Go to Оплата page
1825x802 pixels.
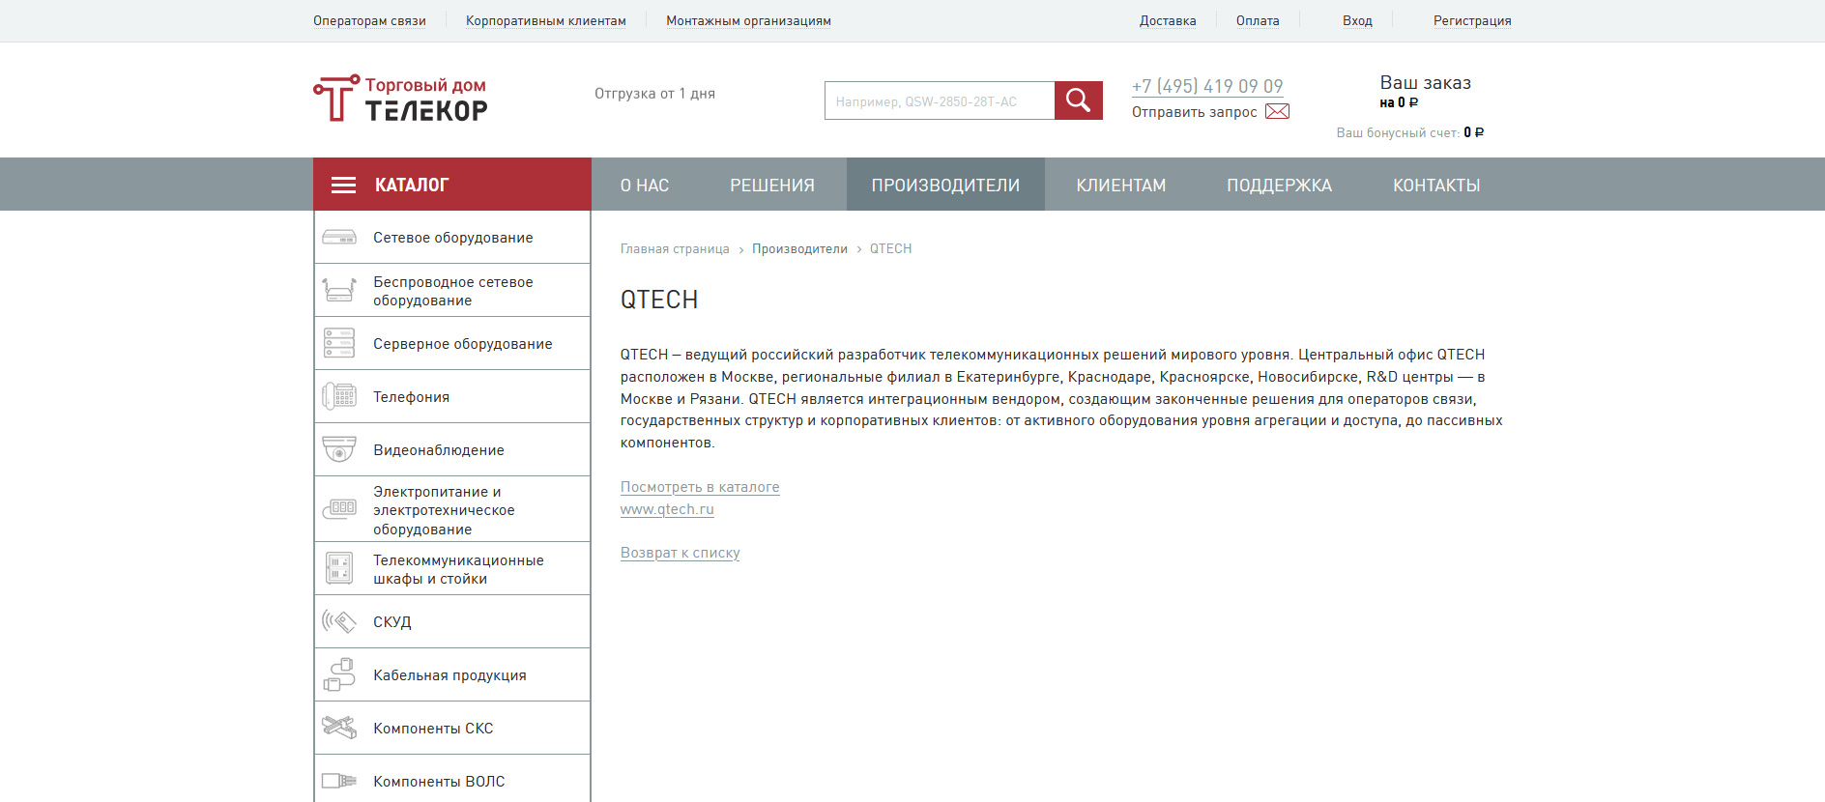tap(1258, 20)
